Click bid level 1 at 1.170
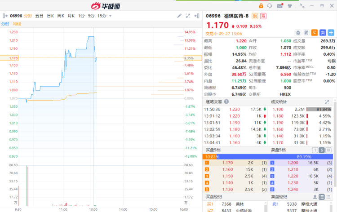Screen dimensions: 337x212 [235, 163]
